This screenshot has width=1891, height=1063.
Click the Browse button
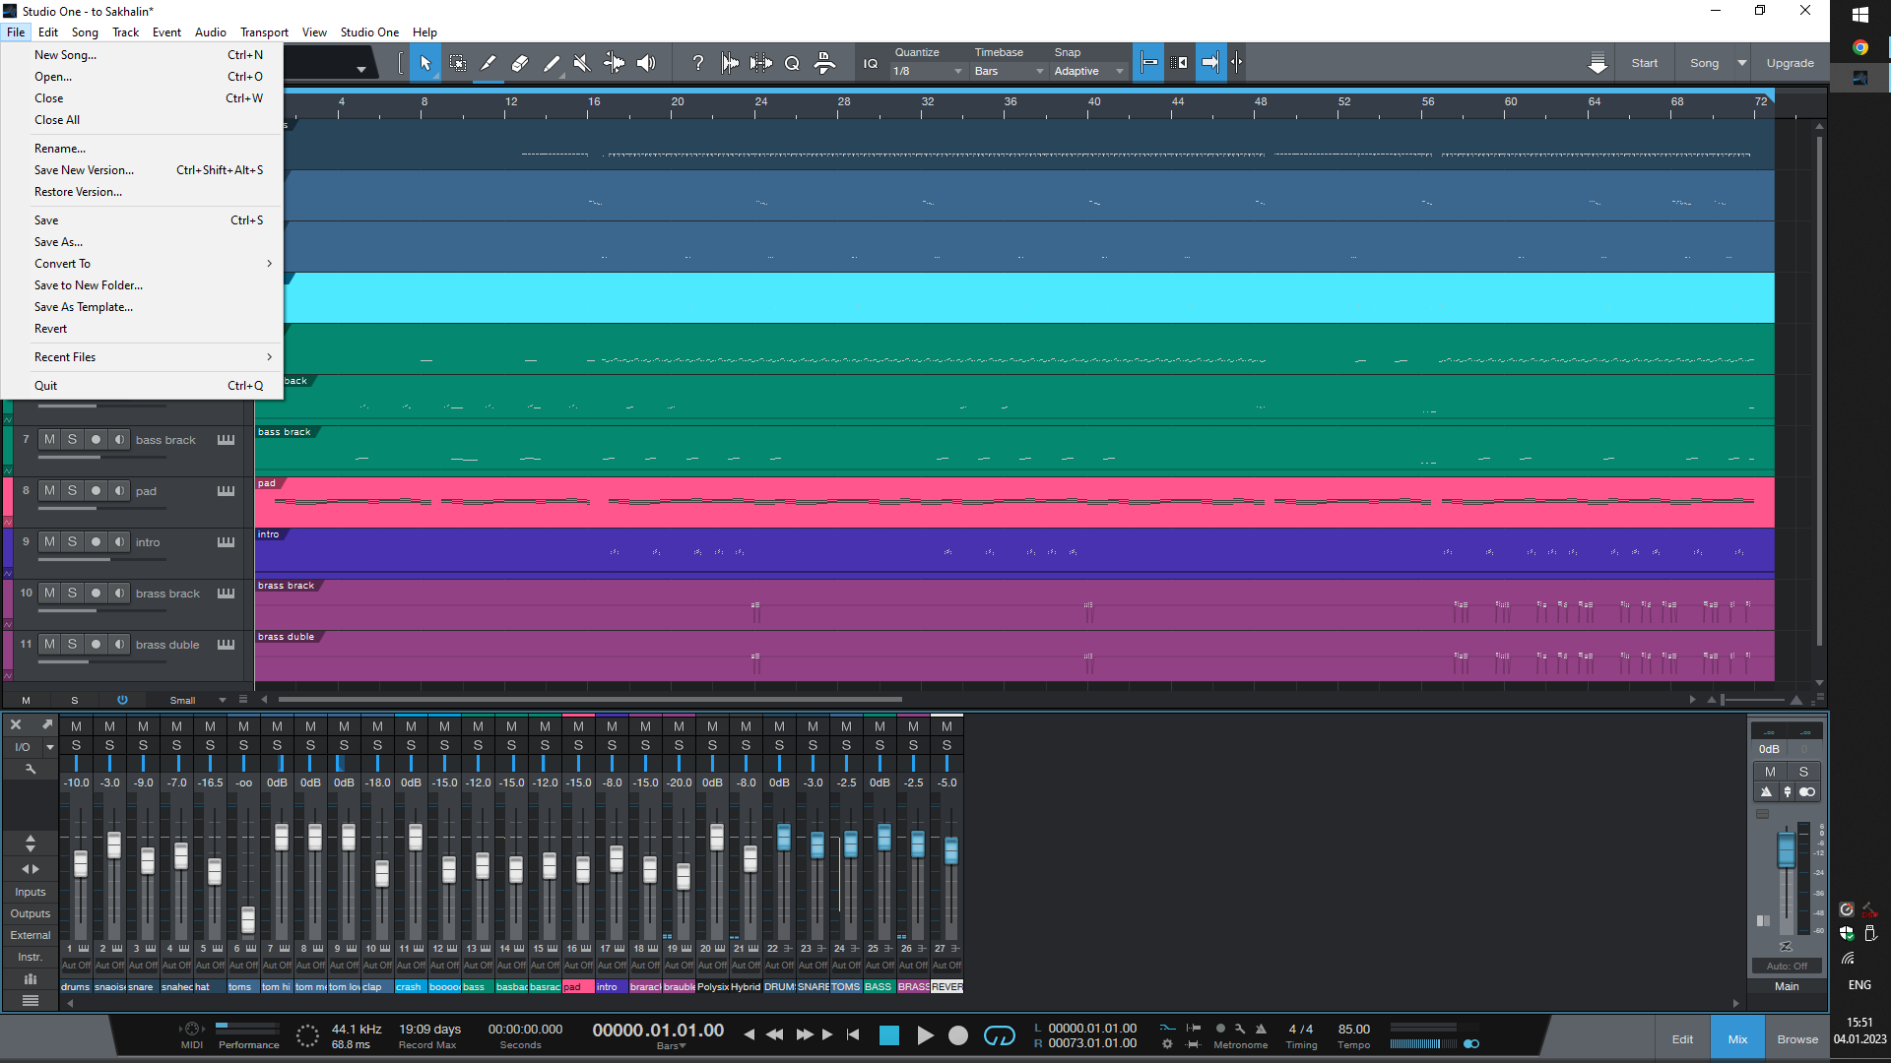[1797, 1039]
